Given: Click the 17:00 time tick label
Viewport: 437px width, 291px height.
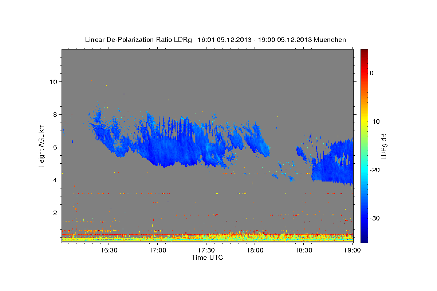Looking at the screenshot, I should coord(157,250).
